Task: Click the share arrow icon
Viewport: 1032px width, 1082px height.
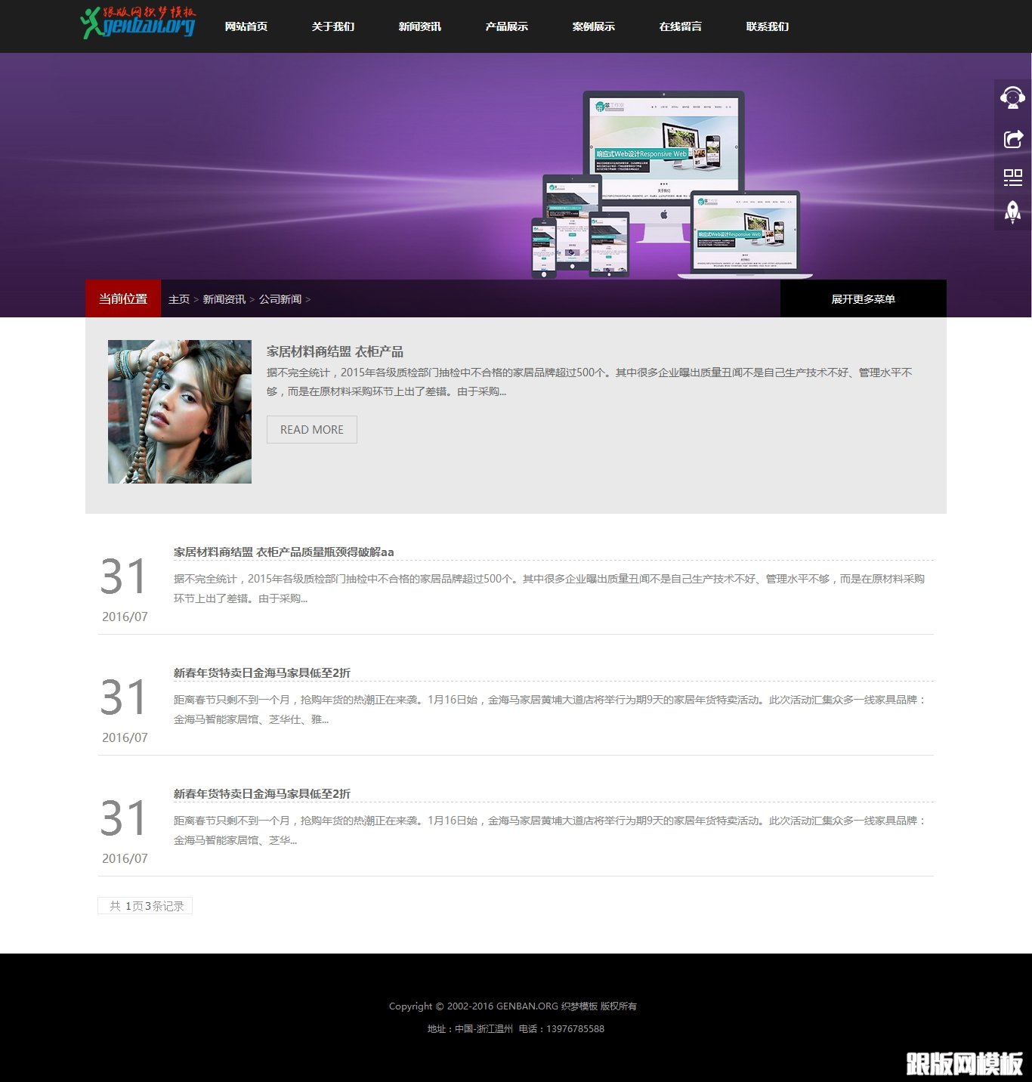Action: coord(1012,138)
